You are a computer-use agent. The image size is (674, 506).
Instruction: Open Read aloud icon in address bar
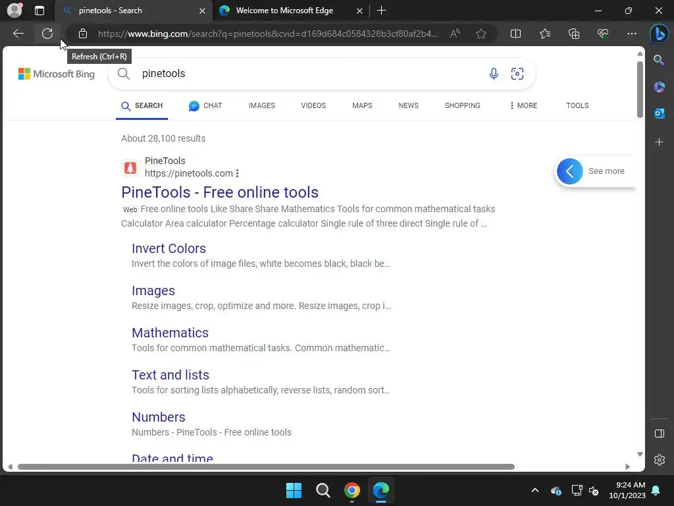[x=455, y=34]
